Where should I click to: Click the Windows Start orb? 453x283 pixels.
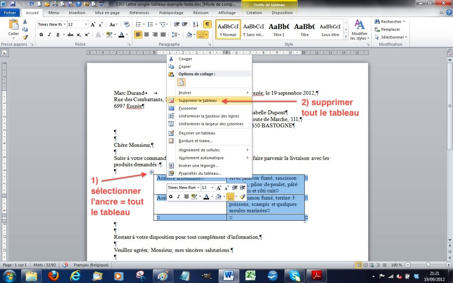(x=10, y=276)
